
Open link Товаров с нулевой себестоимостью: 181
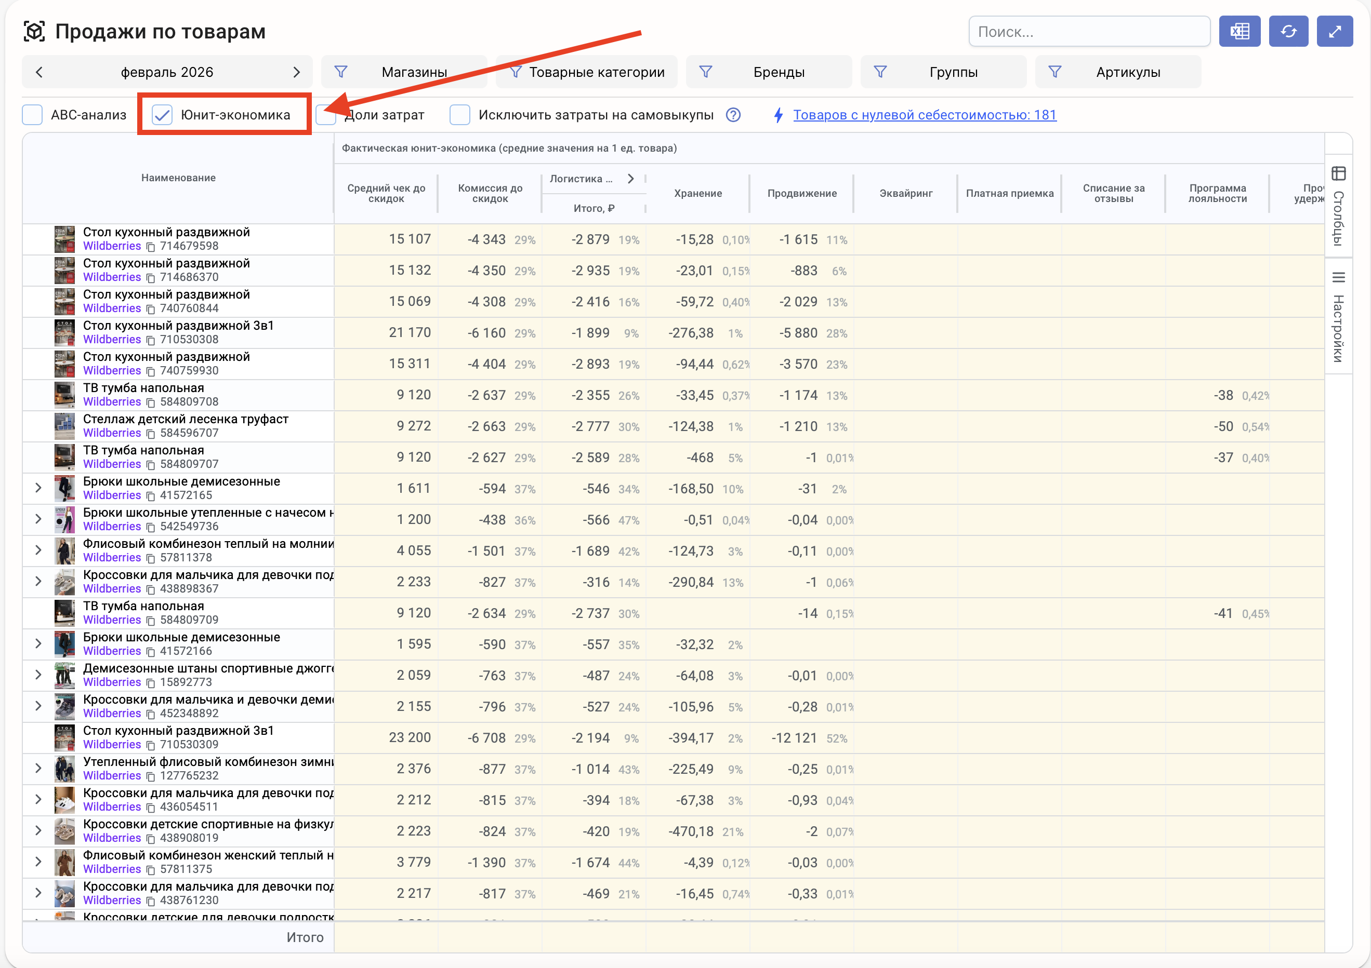(x=925, y=115)
